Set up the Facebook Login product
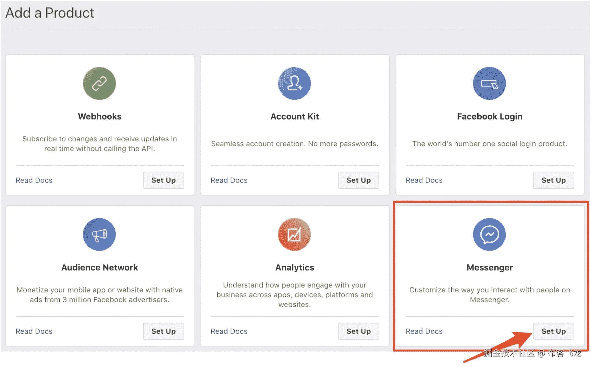Viewport: 591px width, 367px height. (x=553, y=180)
